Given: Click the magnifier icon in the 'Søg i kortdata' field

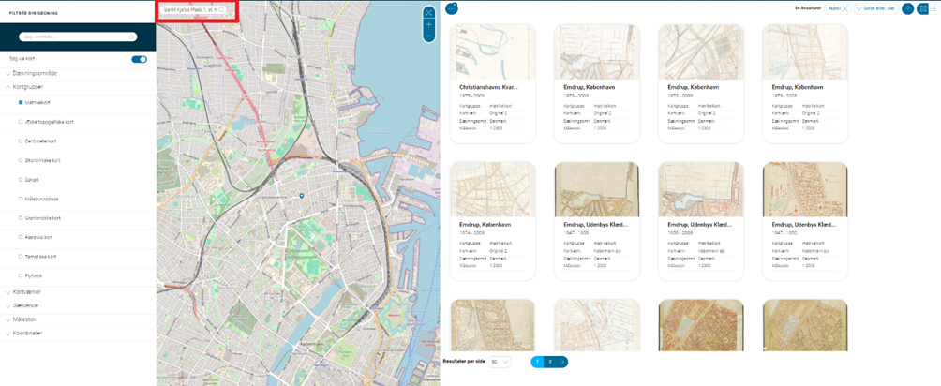Looking at the screenshot, I should pos(131,37).
